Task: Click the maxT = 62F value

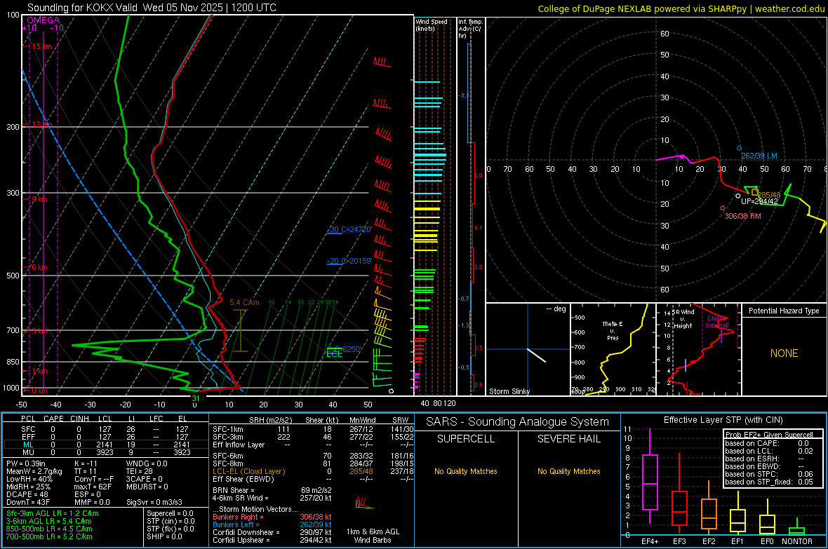Action: [x=93, y=487]
